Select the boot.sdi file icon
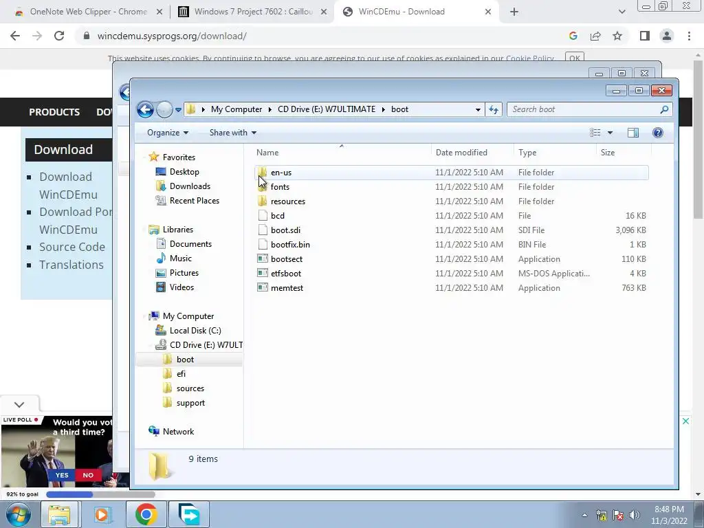 click(x=263, y=230)
